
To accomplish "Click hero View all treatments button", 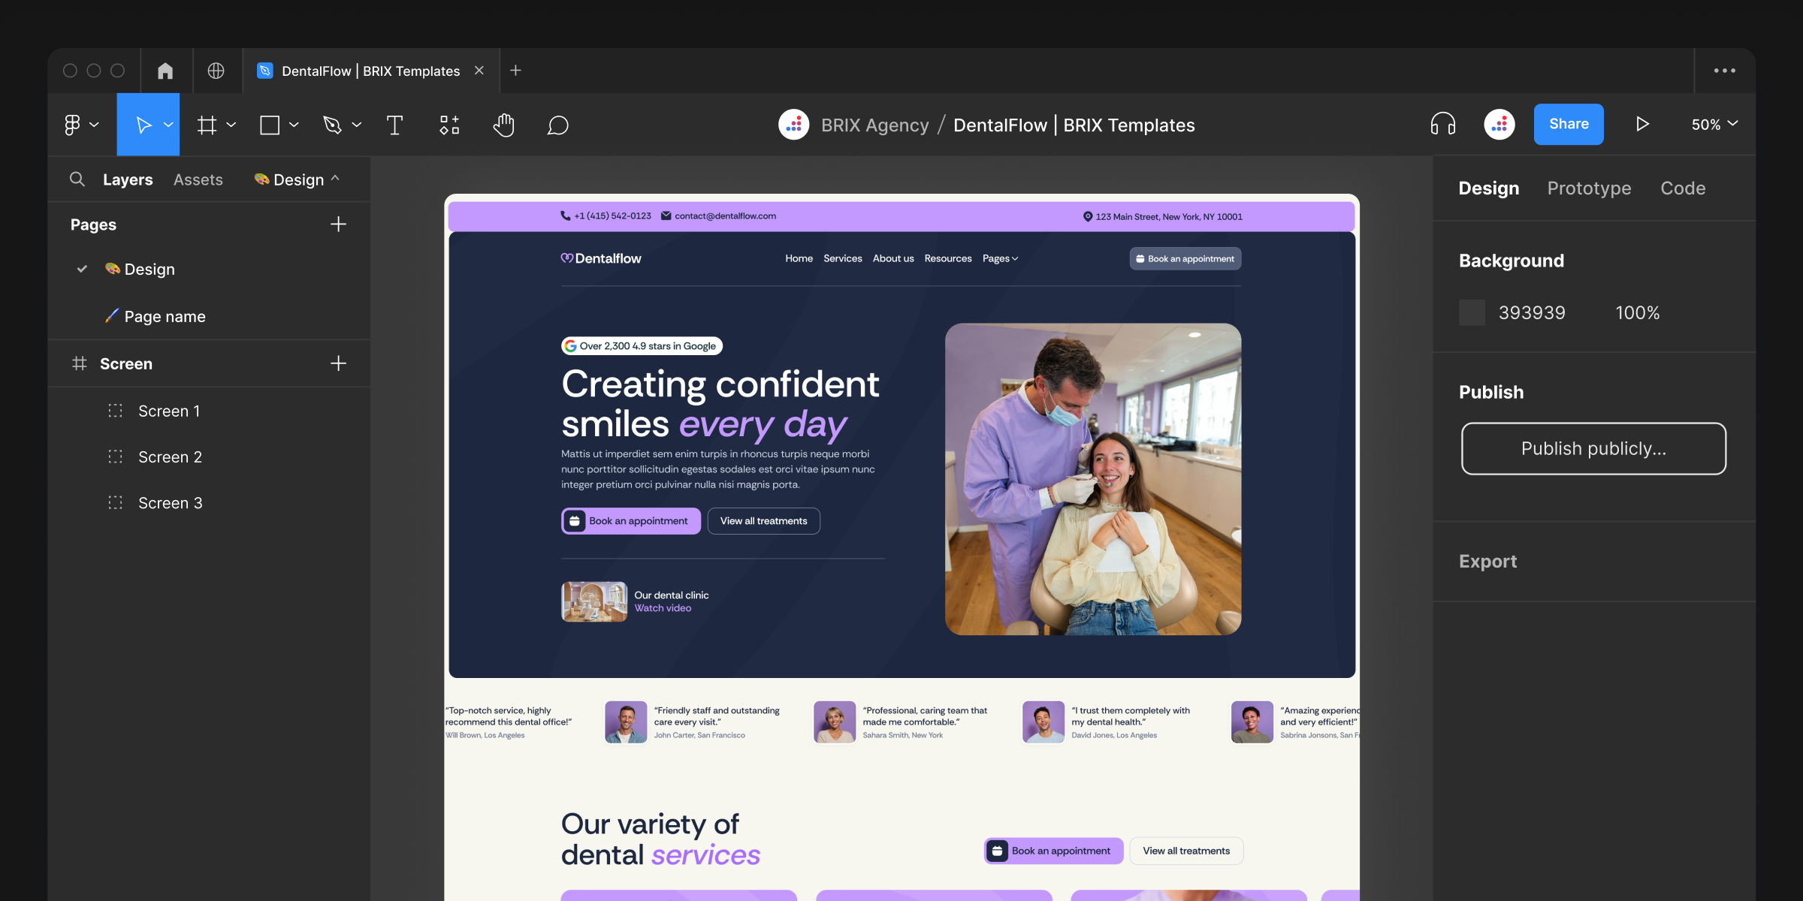I will 763,521.
